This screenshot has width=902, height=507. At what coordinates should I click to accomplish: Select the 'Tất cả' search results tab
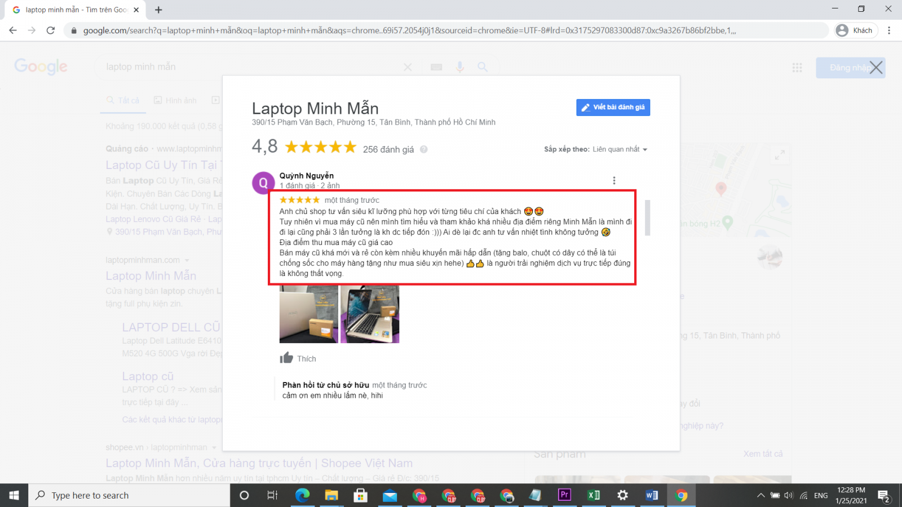[123, 100]
